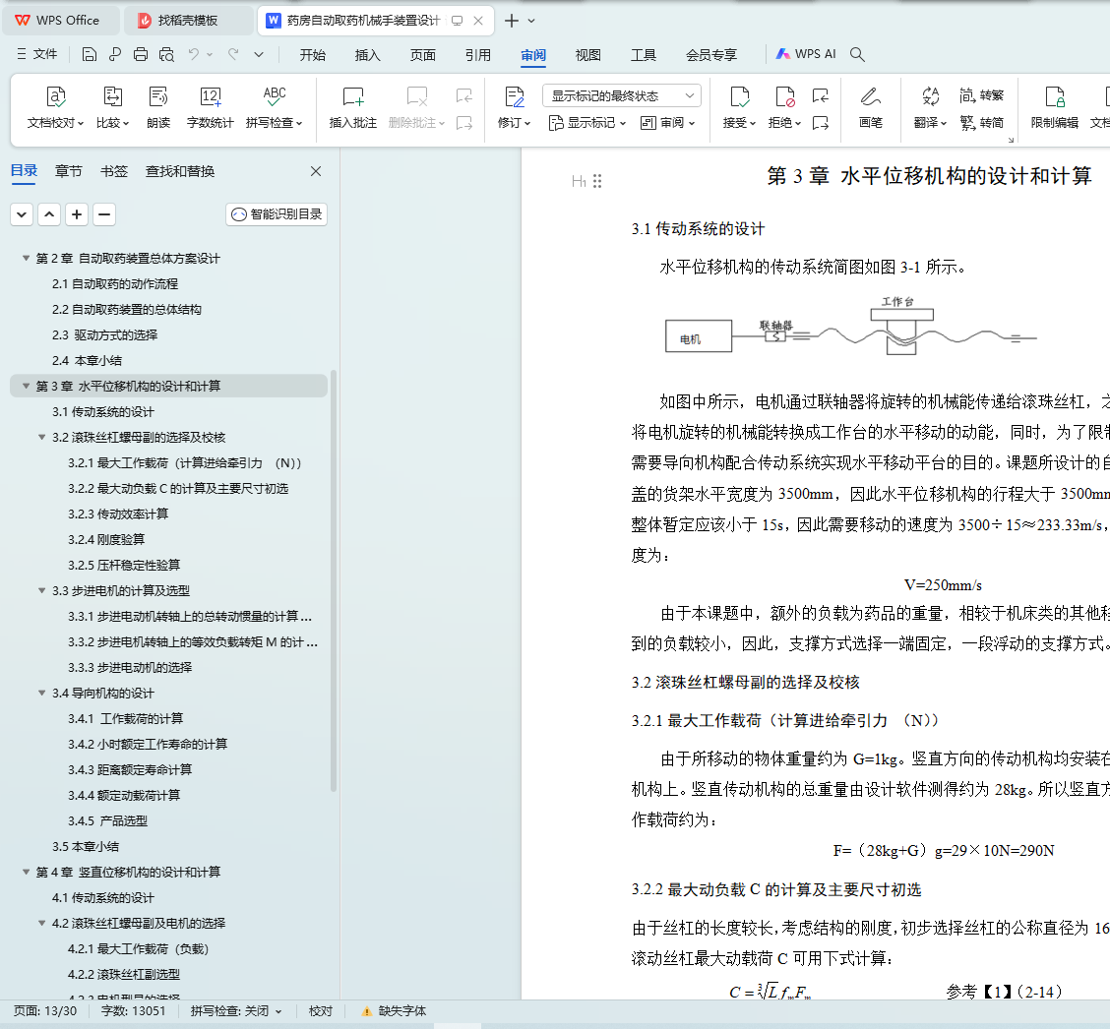Reject the change with 拒绝
Screen dimensions: 1110x1029
point(784,107)
